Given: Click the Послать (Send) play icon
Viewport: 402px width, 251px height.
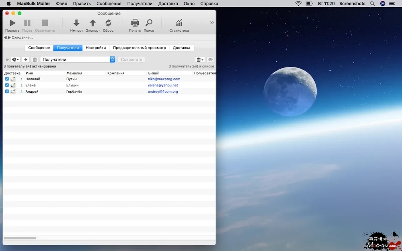Looking at the screenshot, I should click(12, 23).
